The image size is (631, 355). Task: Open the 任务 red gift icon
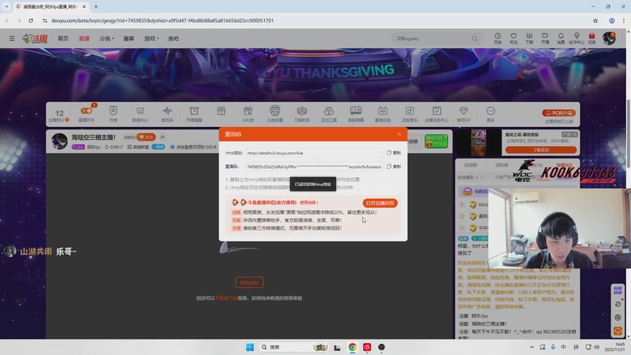click(x=592, y=38)
